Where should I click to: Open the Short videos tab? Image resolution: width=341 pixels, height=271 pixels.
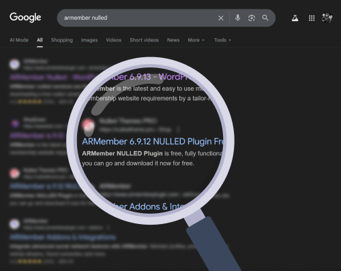click(144, 40)
